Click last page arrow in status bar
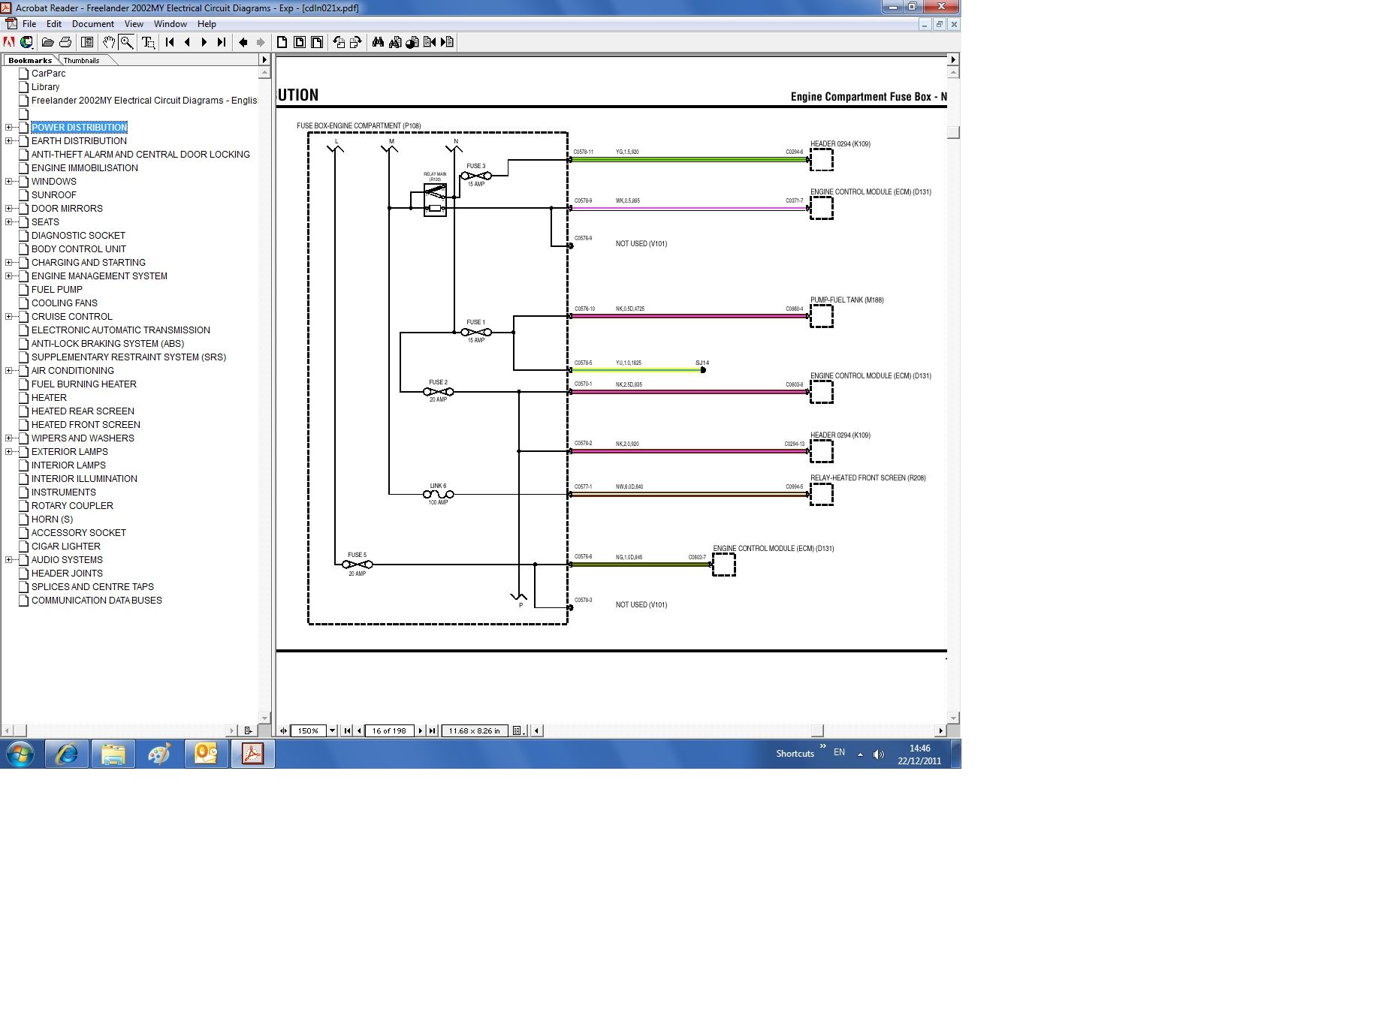 432,730
